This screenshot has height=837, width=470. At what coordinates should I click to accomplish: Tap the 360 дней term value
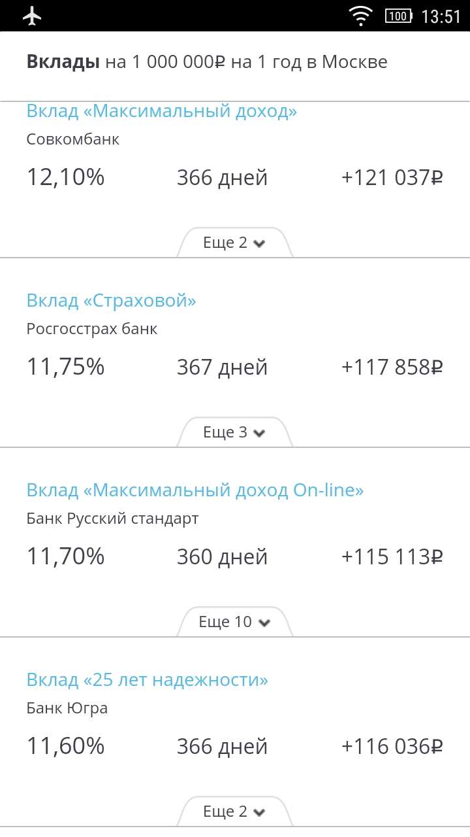click(222, 557)
